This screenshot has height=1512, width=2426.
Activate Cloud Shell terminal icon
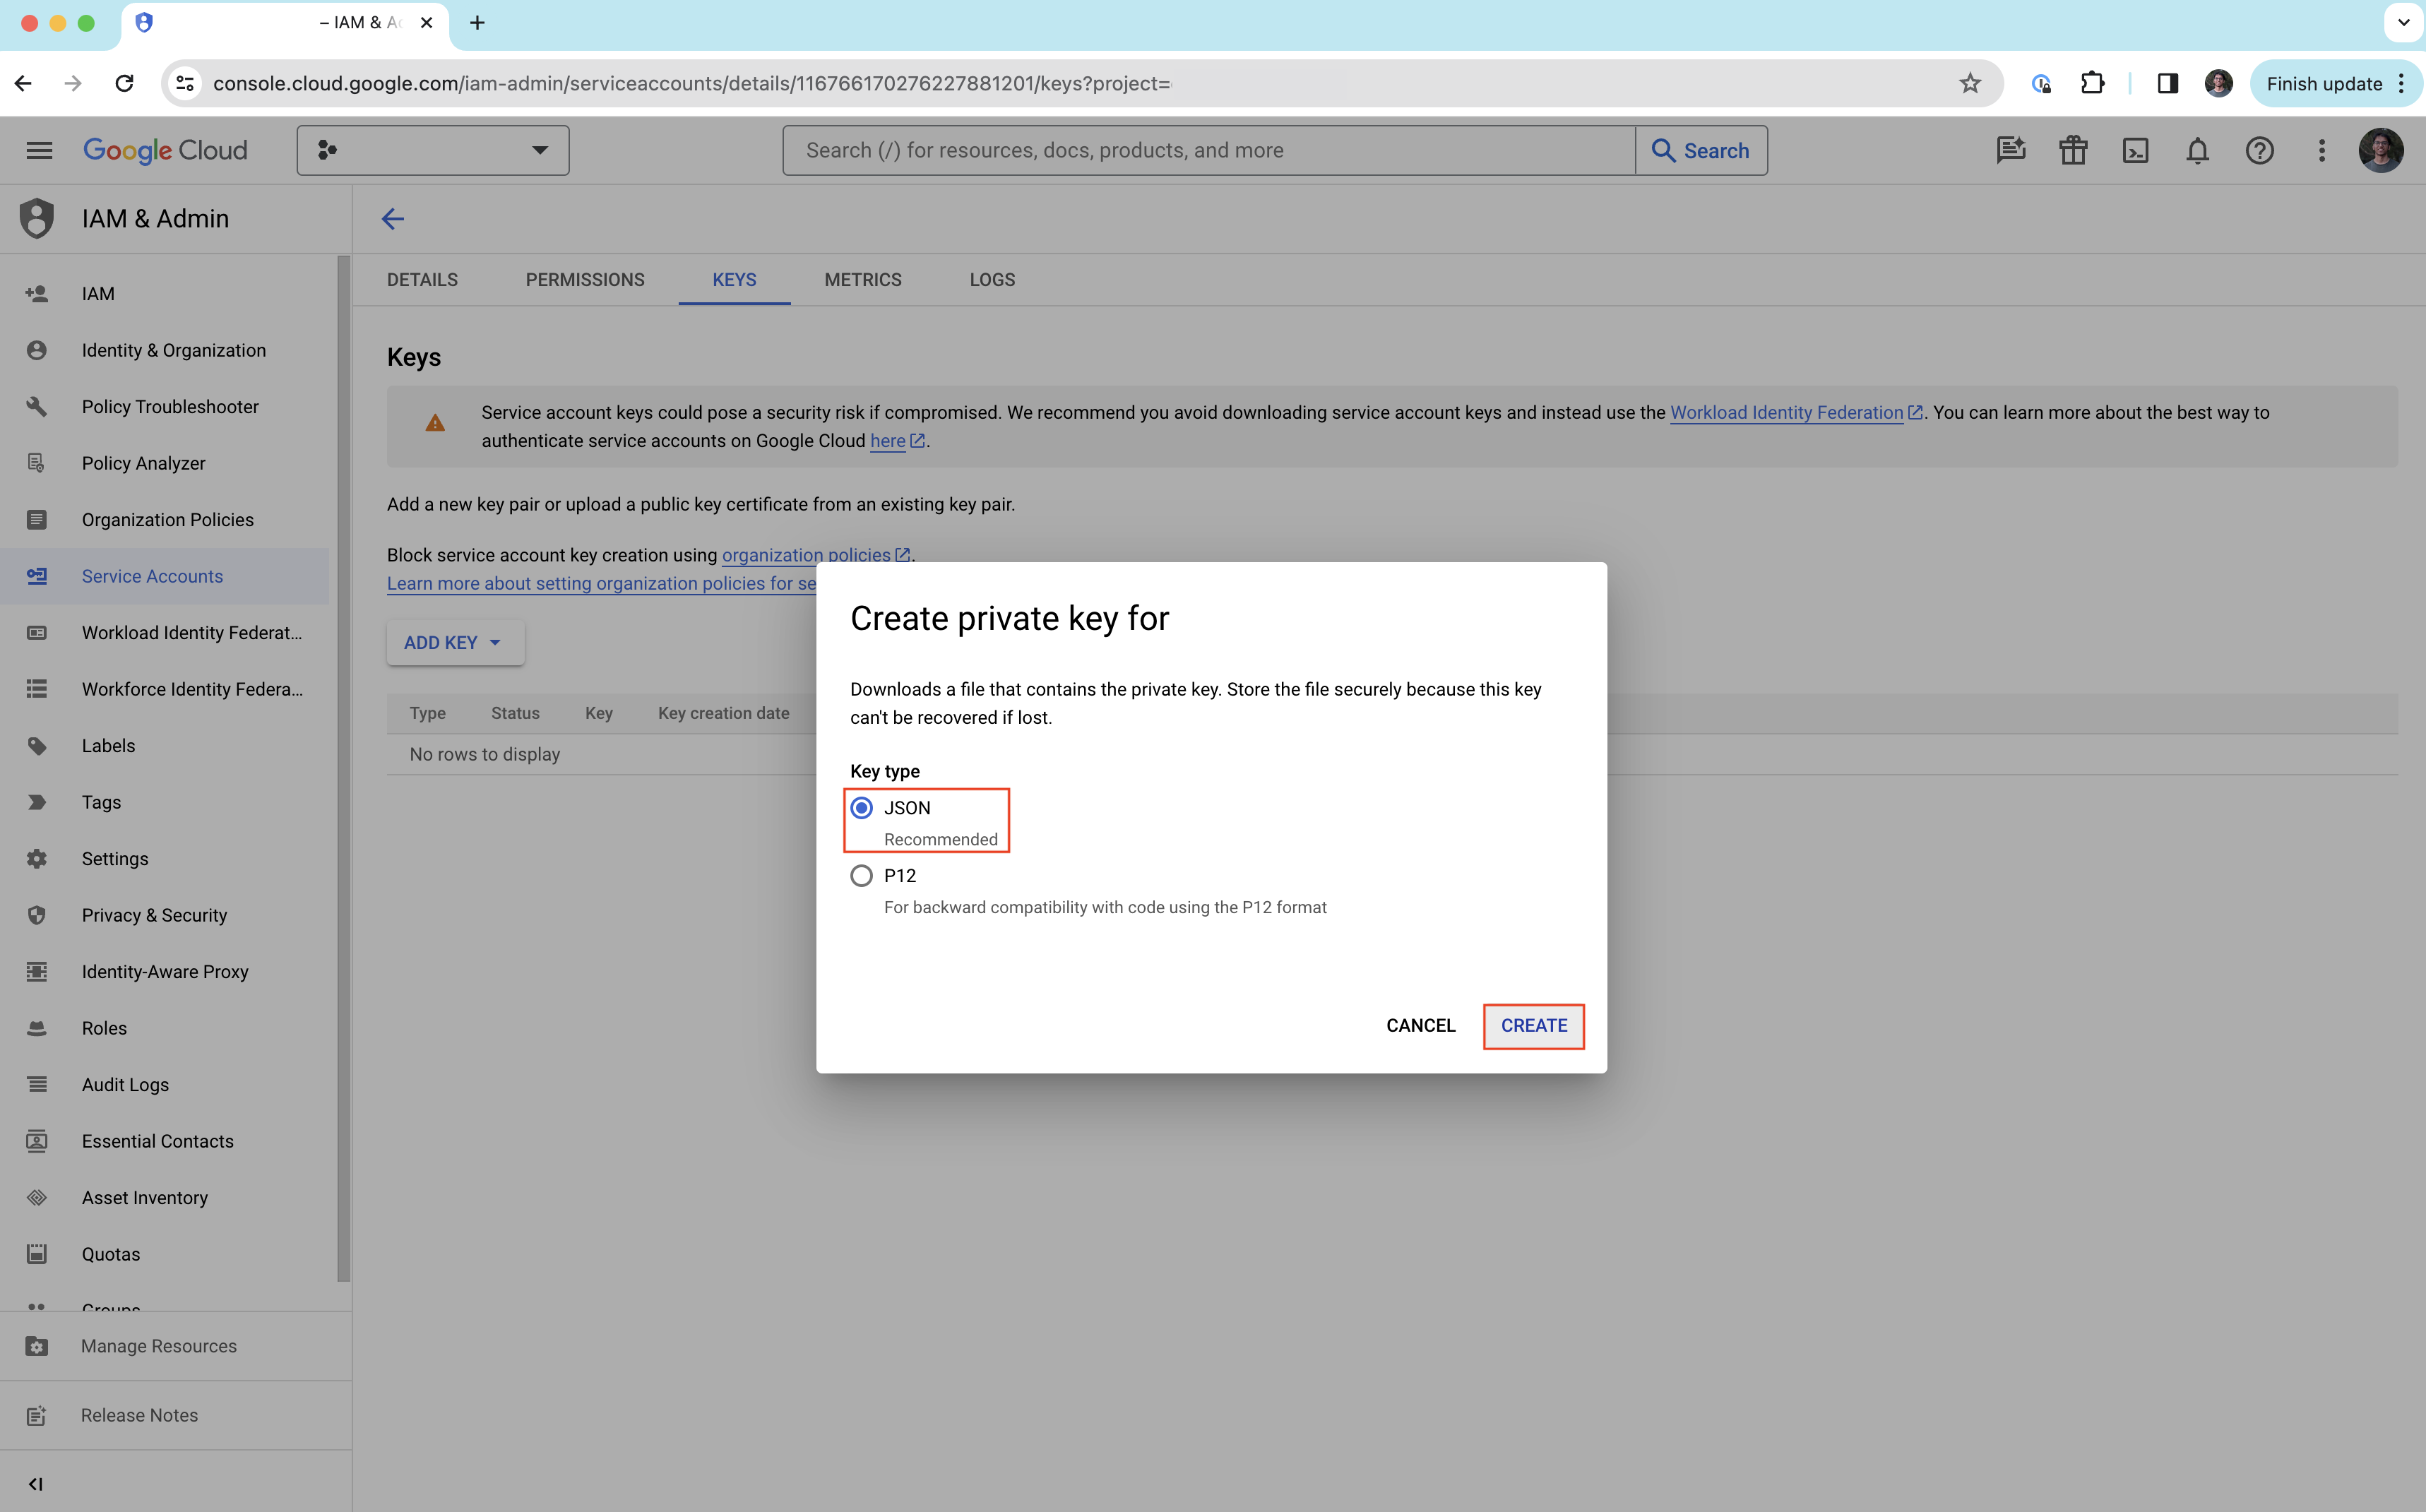click(2135, 150)
